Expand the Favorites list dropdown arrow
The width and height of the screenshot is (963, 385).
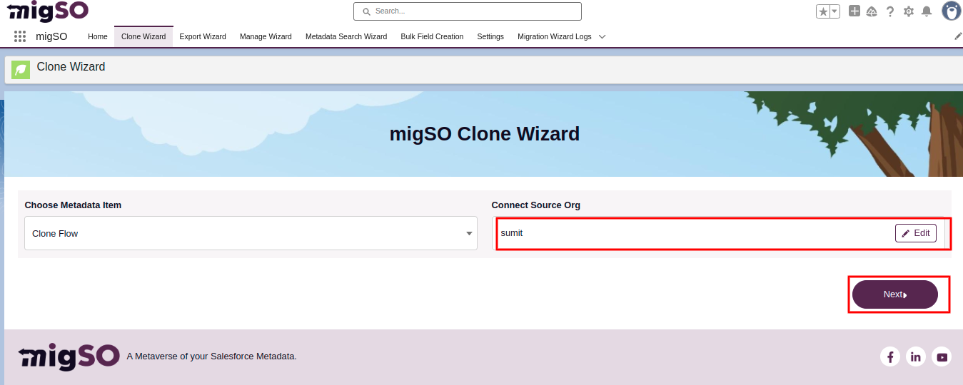tap(835, 11)
